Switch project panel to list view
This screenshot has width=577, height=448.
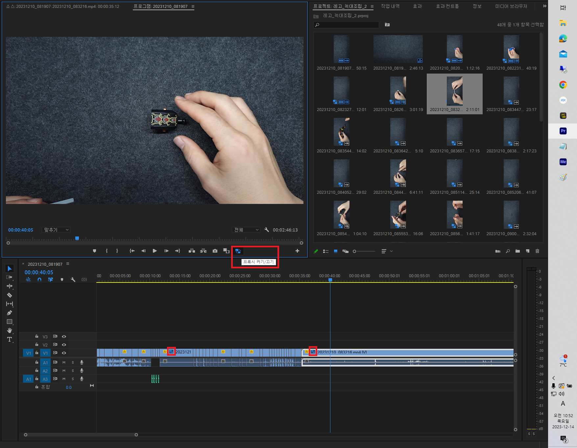[326, 251]
